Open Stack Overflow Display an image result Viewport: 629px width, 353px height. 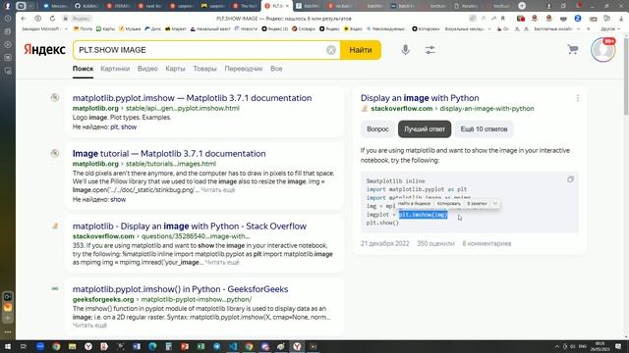coord(190,227)
